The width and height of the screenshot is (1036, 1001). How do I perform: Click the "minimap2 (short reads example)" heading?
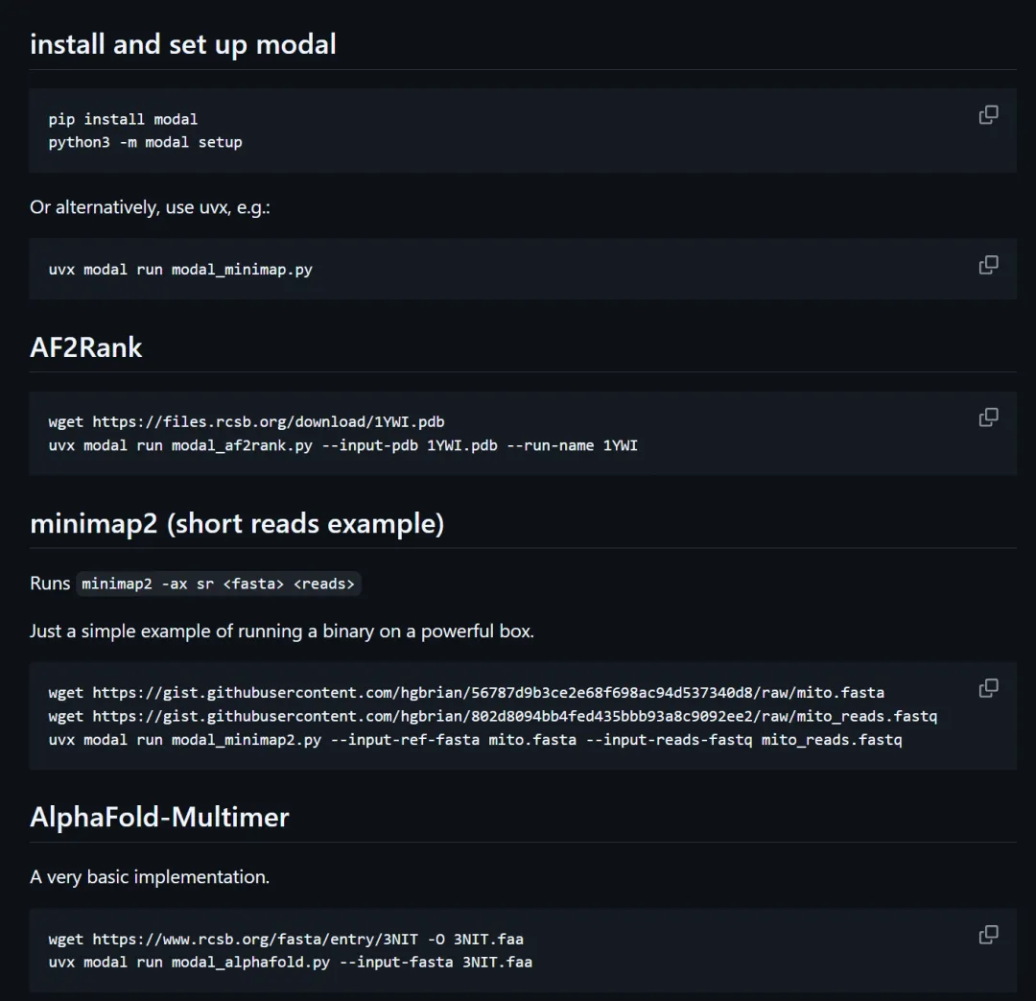pos(237,524)
